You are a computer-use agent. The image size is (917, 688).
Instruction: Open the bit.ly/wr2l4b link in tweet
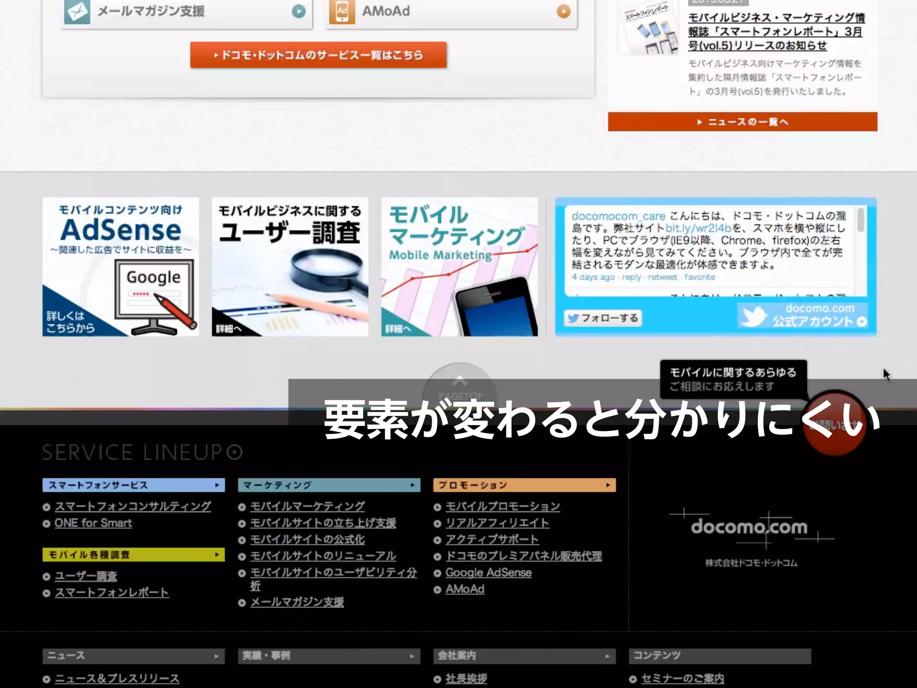click(698, 228)
